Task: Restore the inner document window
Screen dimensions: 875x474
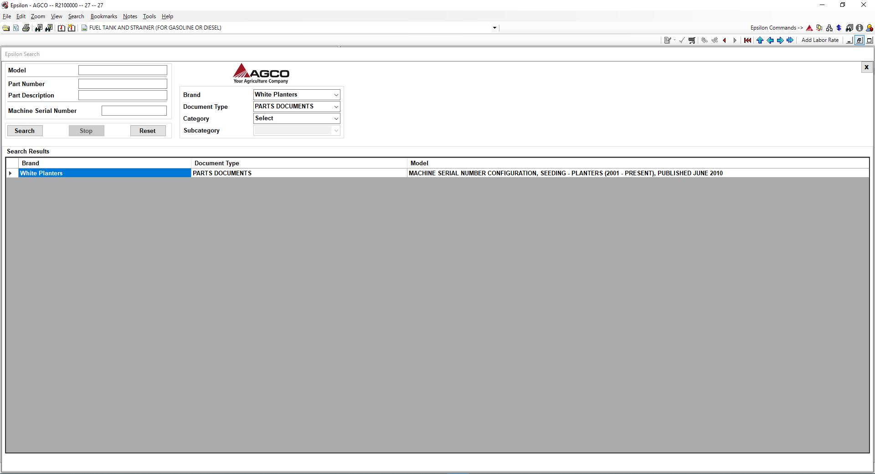Action: tap(859, 40)
